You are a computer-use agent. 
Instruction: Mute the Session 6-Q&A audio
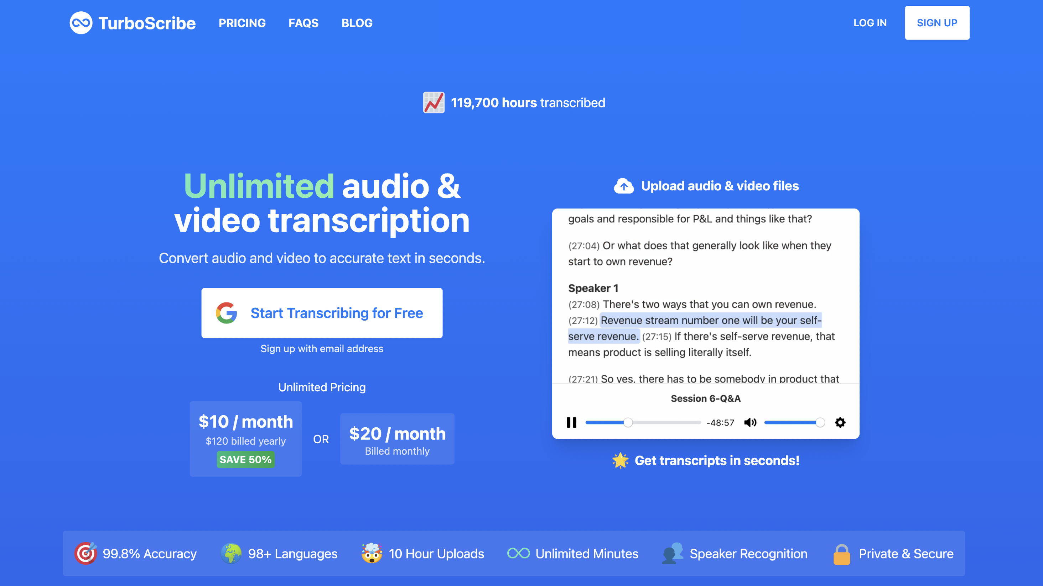[x=751, y=422]
